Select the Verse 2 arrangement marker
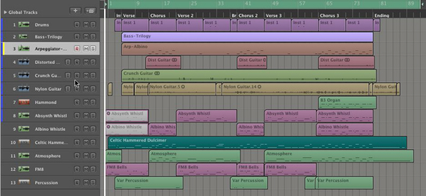The height and width of the screenshot is (196, 426). point(186,16)
